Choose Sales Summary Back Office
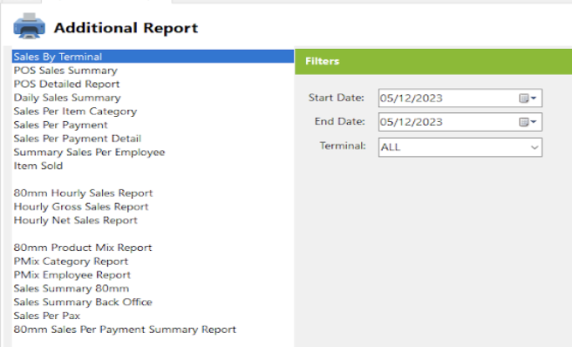572x347 pixels. click(x=83, y=303)
